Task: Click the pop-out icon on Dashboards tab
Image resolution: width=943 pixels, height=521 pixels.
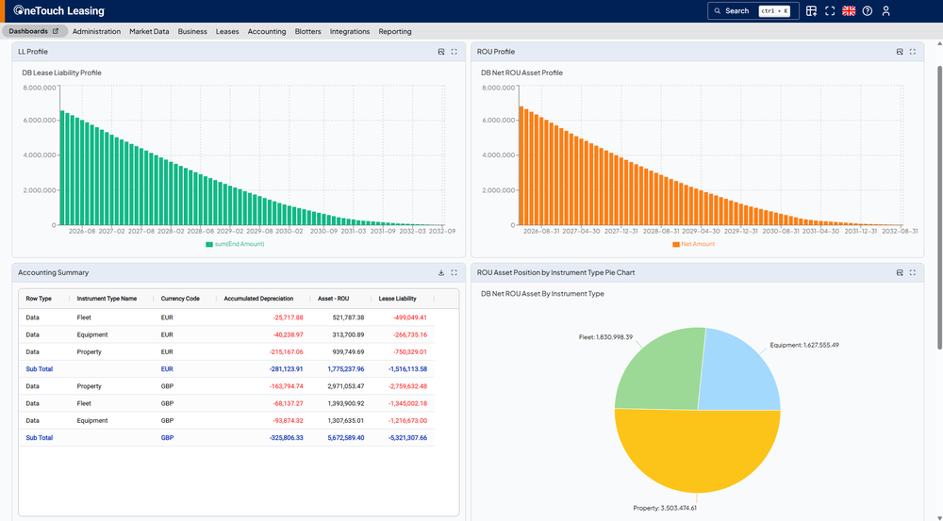Action: (56, 31)
